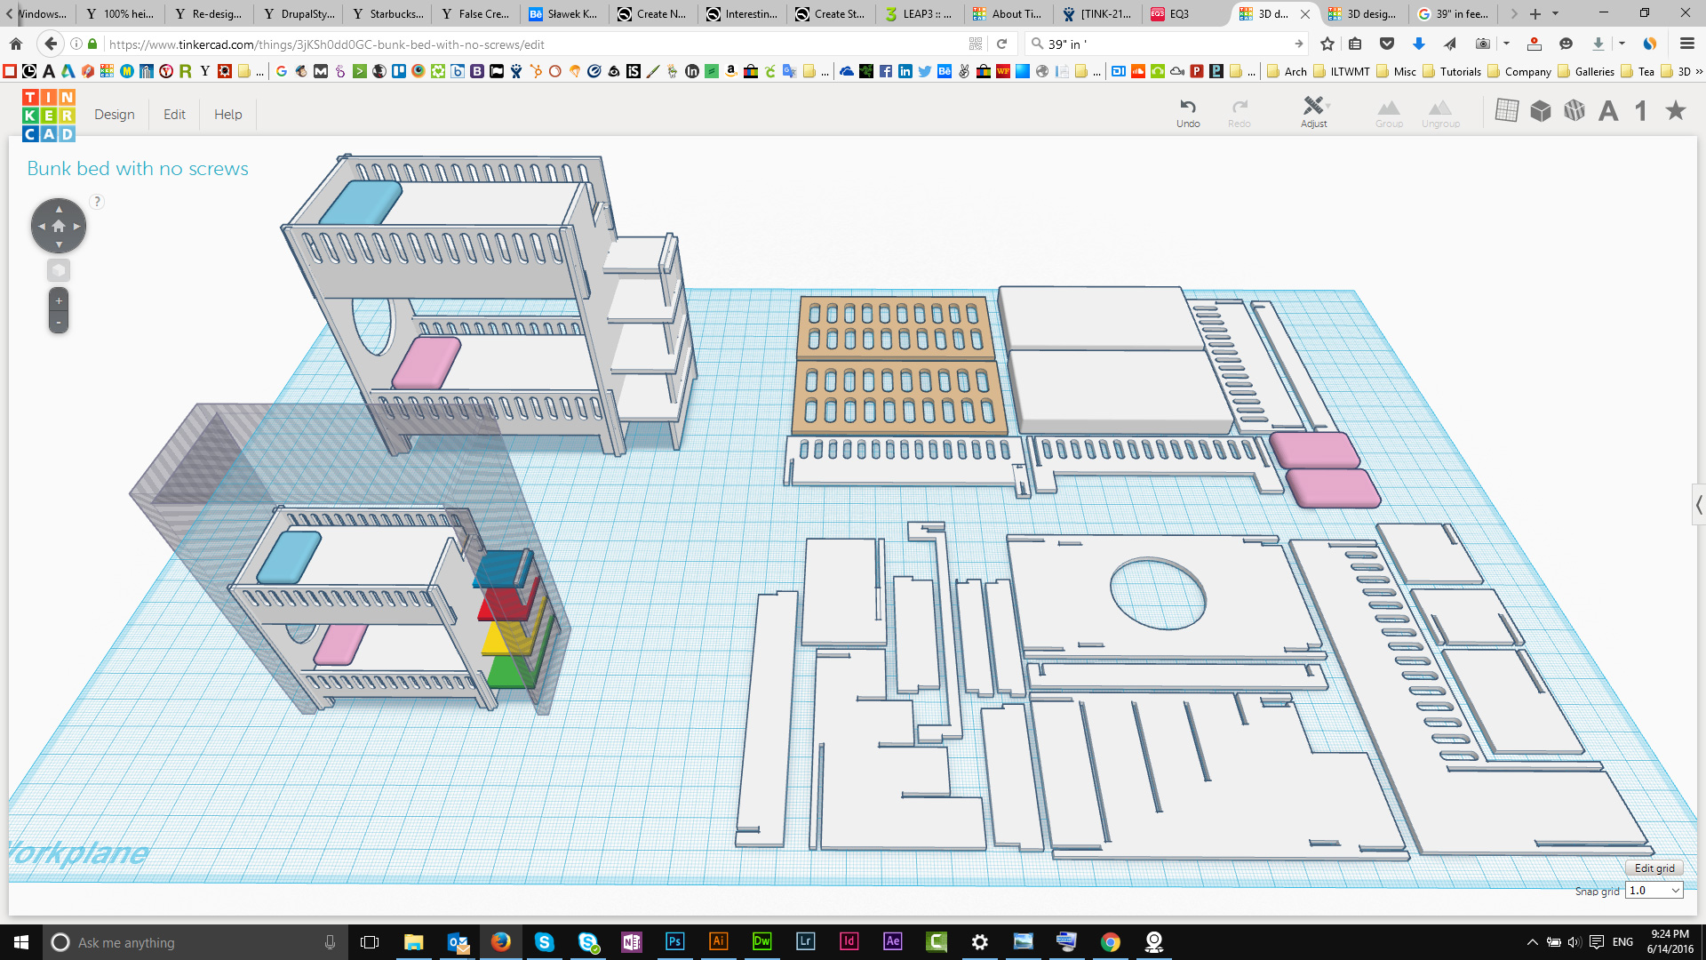1706x960 pixels.
Task: Select the numbers '1' shapes icon
Action: coord(1641,111)
